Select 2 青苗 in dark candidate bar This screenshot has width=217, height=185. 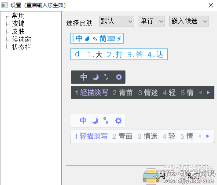(x=123, y=92)
